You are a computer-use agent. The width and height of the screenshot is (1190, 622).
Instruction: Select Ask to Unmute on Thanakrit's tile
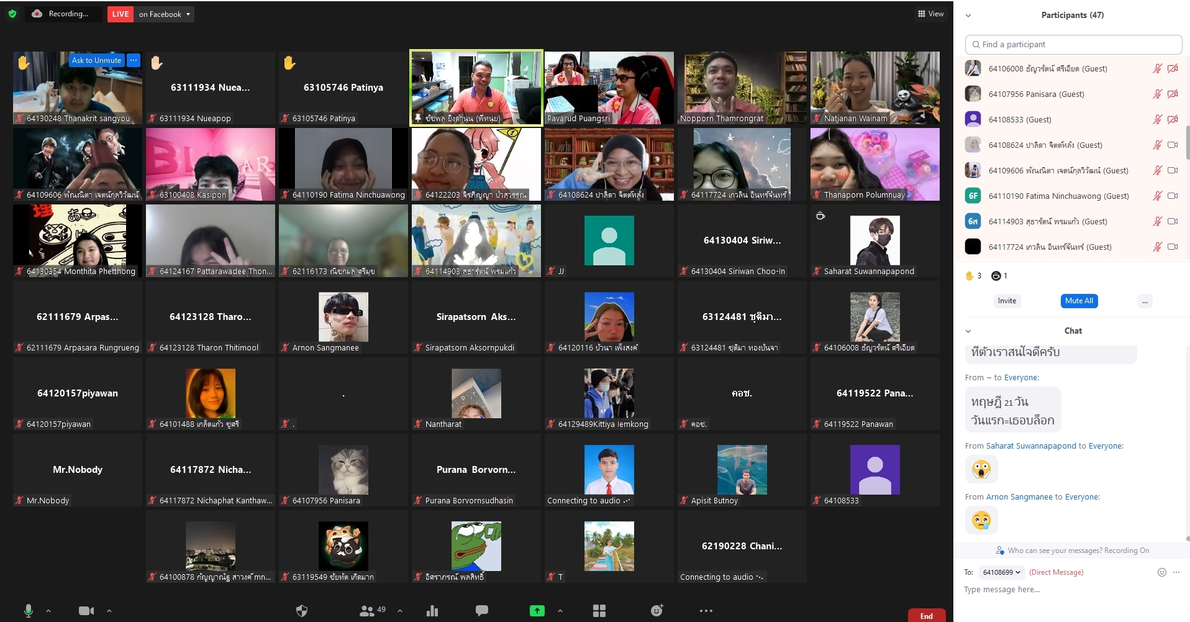[96, 60]
